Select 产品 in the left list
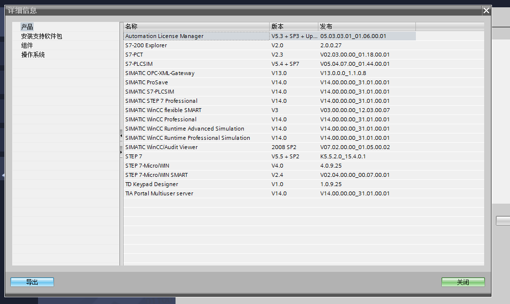Viewport: 510px width, 304px height. click(27, 27)
